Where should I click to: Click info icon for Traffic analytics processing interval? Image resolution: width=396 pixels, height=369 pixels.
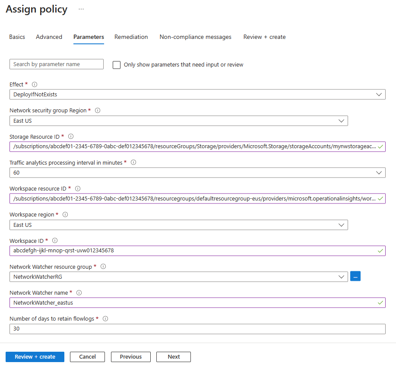(x=133, y=162)
